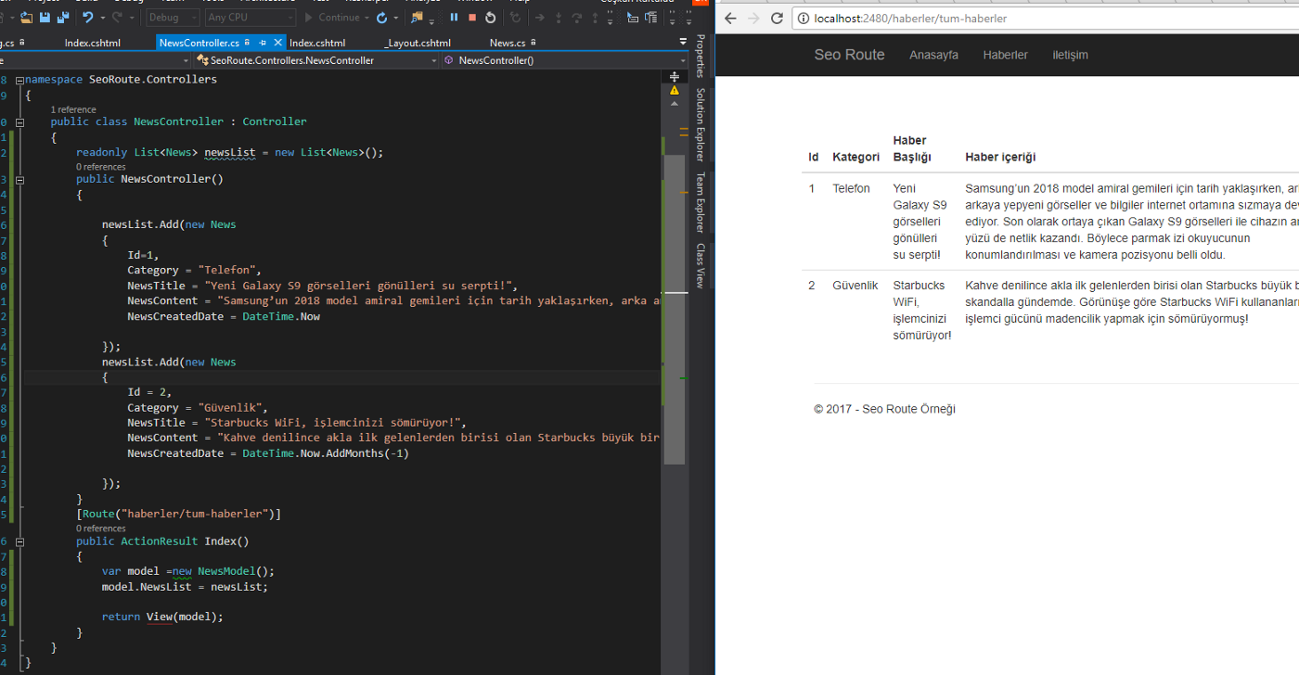The width and height of the screenshot is (1299, 675).
Task: Restart the debugging session icon
Action: pyautogui.click(x=490, y=18)
